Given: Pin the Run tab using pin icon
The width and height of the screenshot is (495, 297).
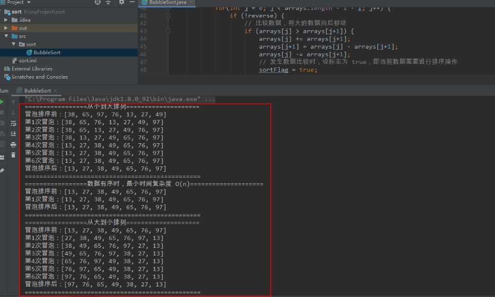Looking at the screenshot, I should 2,171.
